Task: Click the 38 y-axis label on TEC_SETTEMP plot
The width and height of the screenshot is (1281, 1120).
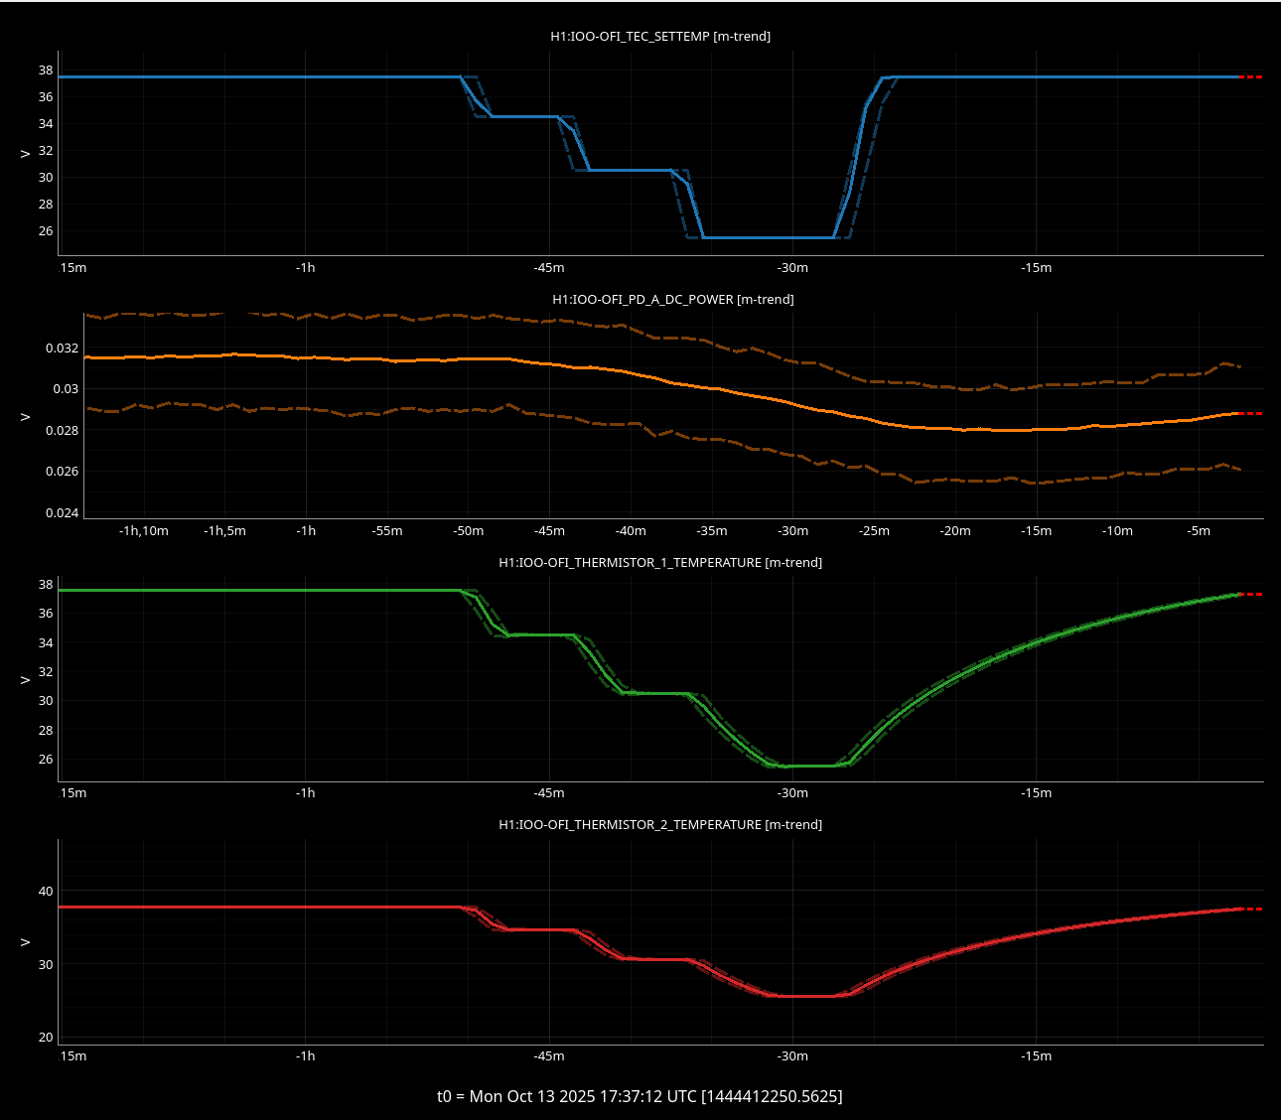Action: (x=46, y=70)
